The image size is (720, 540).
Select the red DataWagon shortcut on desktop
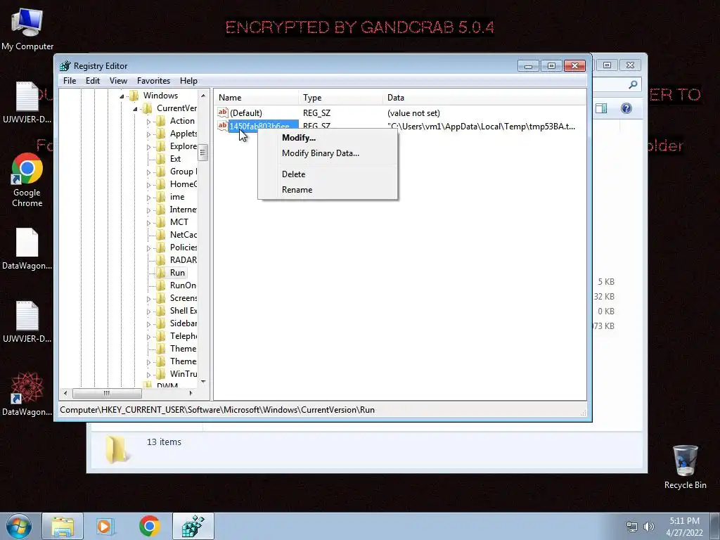(x=27, y=394)
